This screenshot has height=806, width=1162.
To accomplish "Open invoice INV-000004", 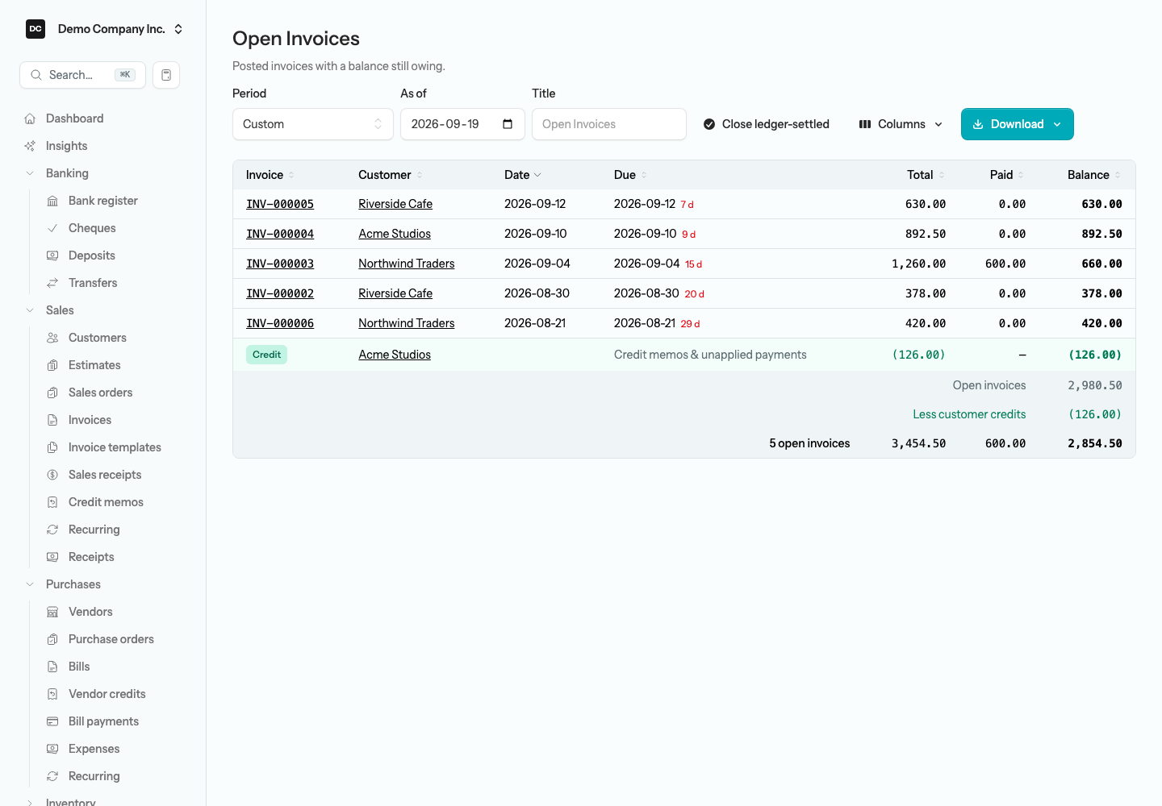I will coord(280,234).
